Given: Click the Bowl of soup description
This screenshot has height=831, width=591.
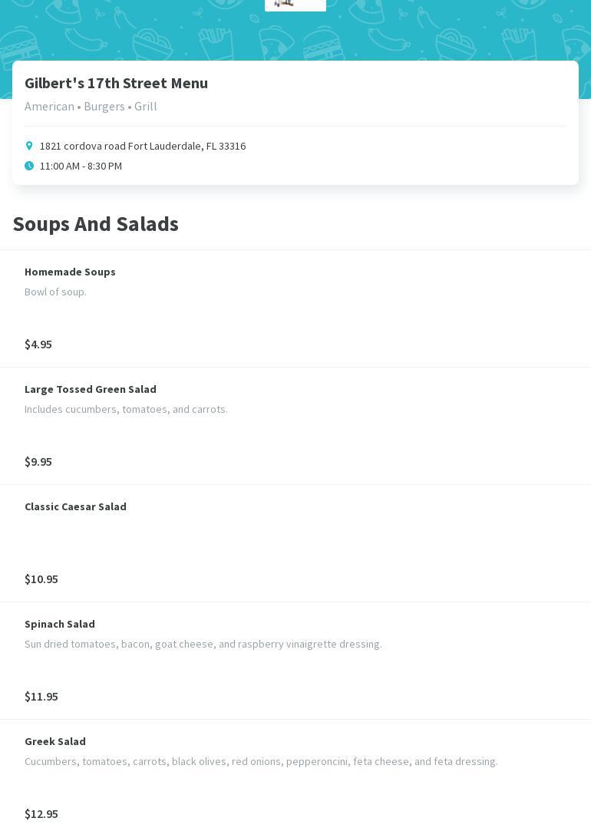Looking at the screenshot, I should pos(55,292).
